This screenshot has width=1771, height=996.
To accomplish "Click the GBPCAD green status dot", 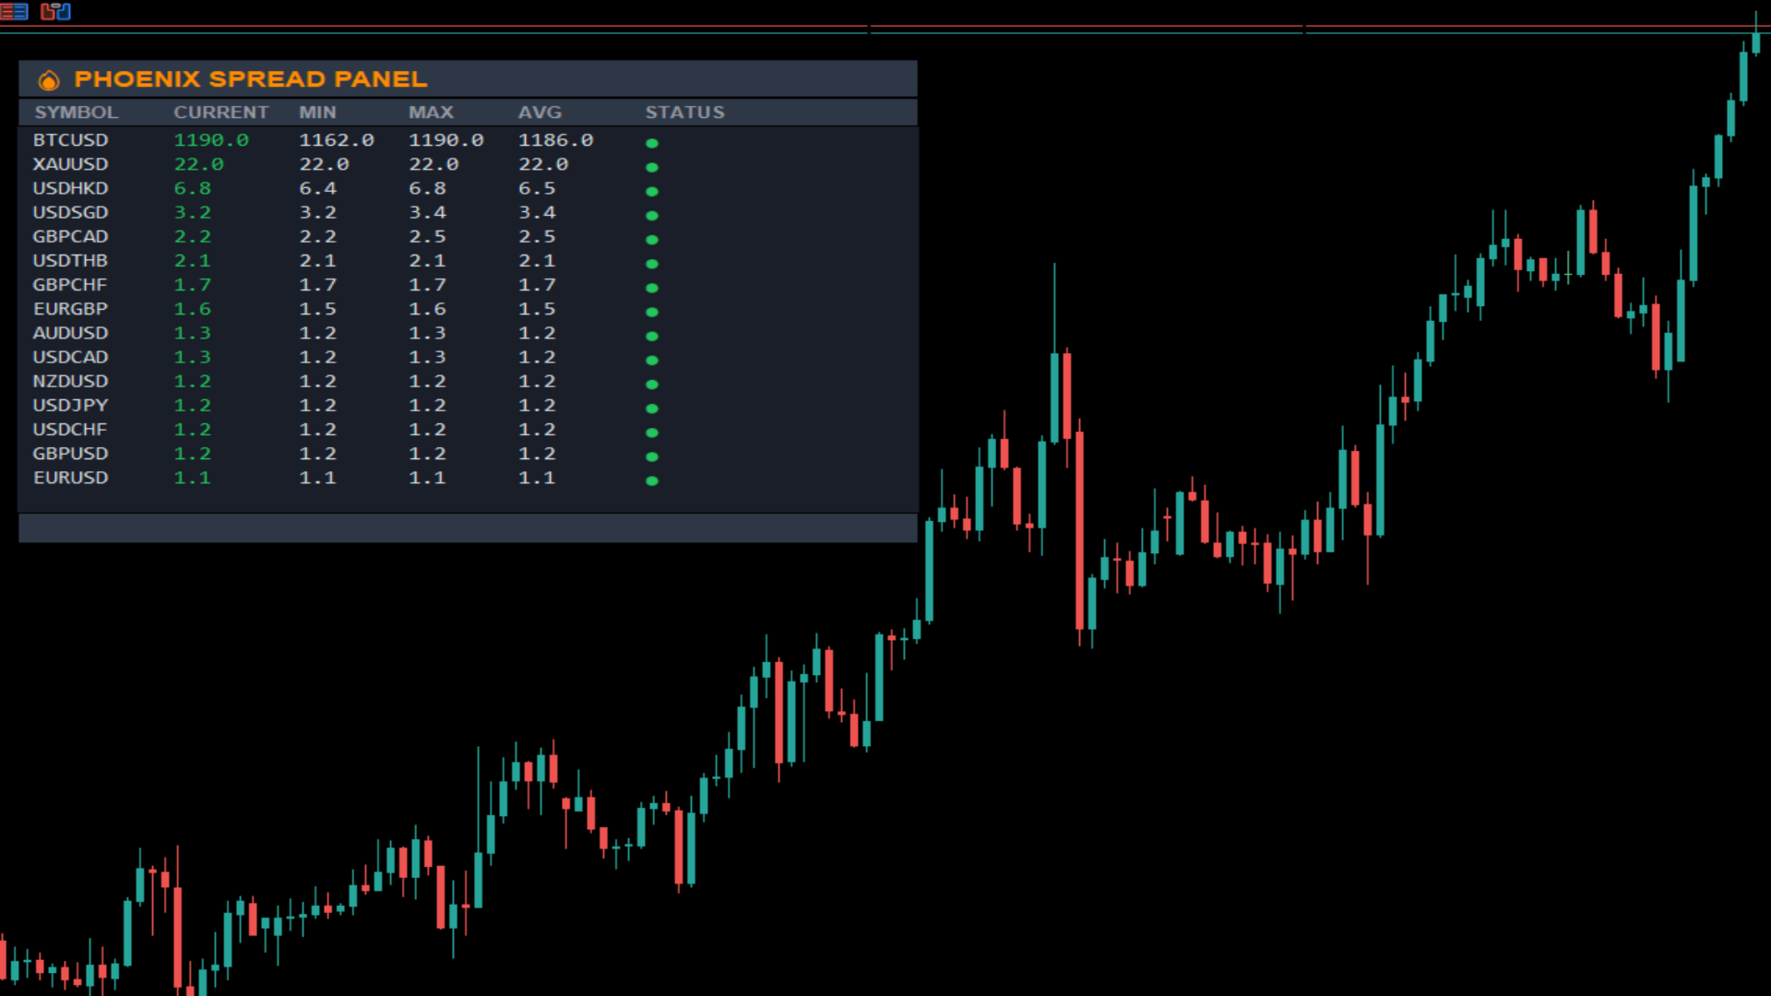I will pyautogui.click(x=652, y=240).
